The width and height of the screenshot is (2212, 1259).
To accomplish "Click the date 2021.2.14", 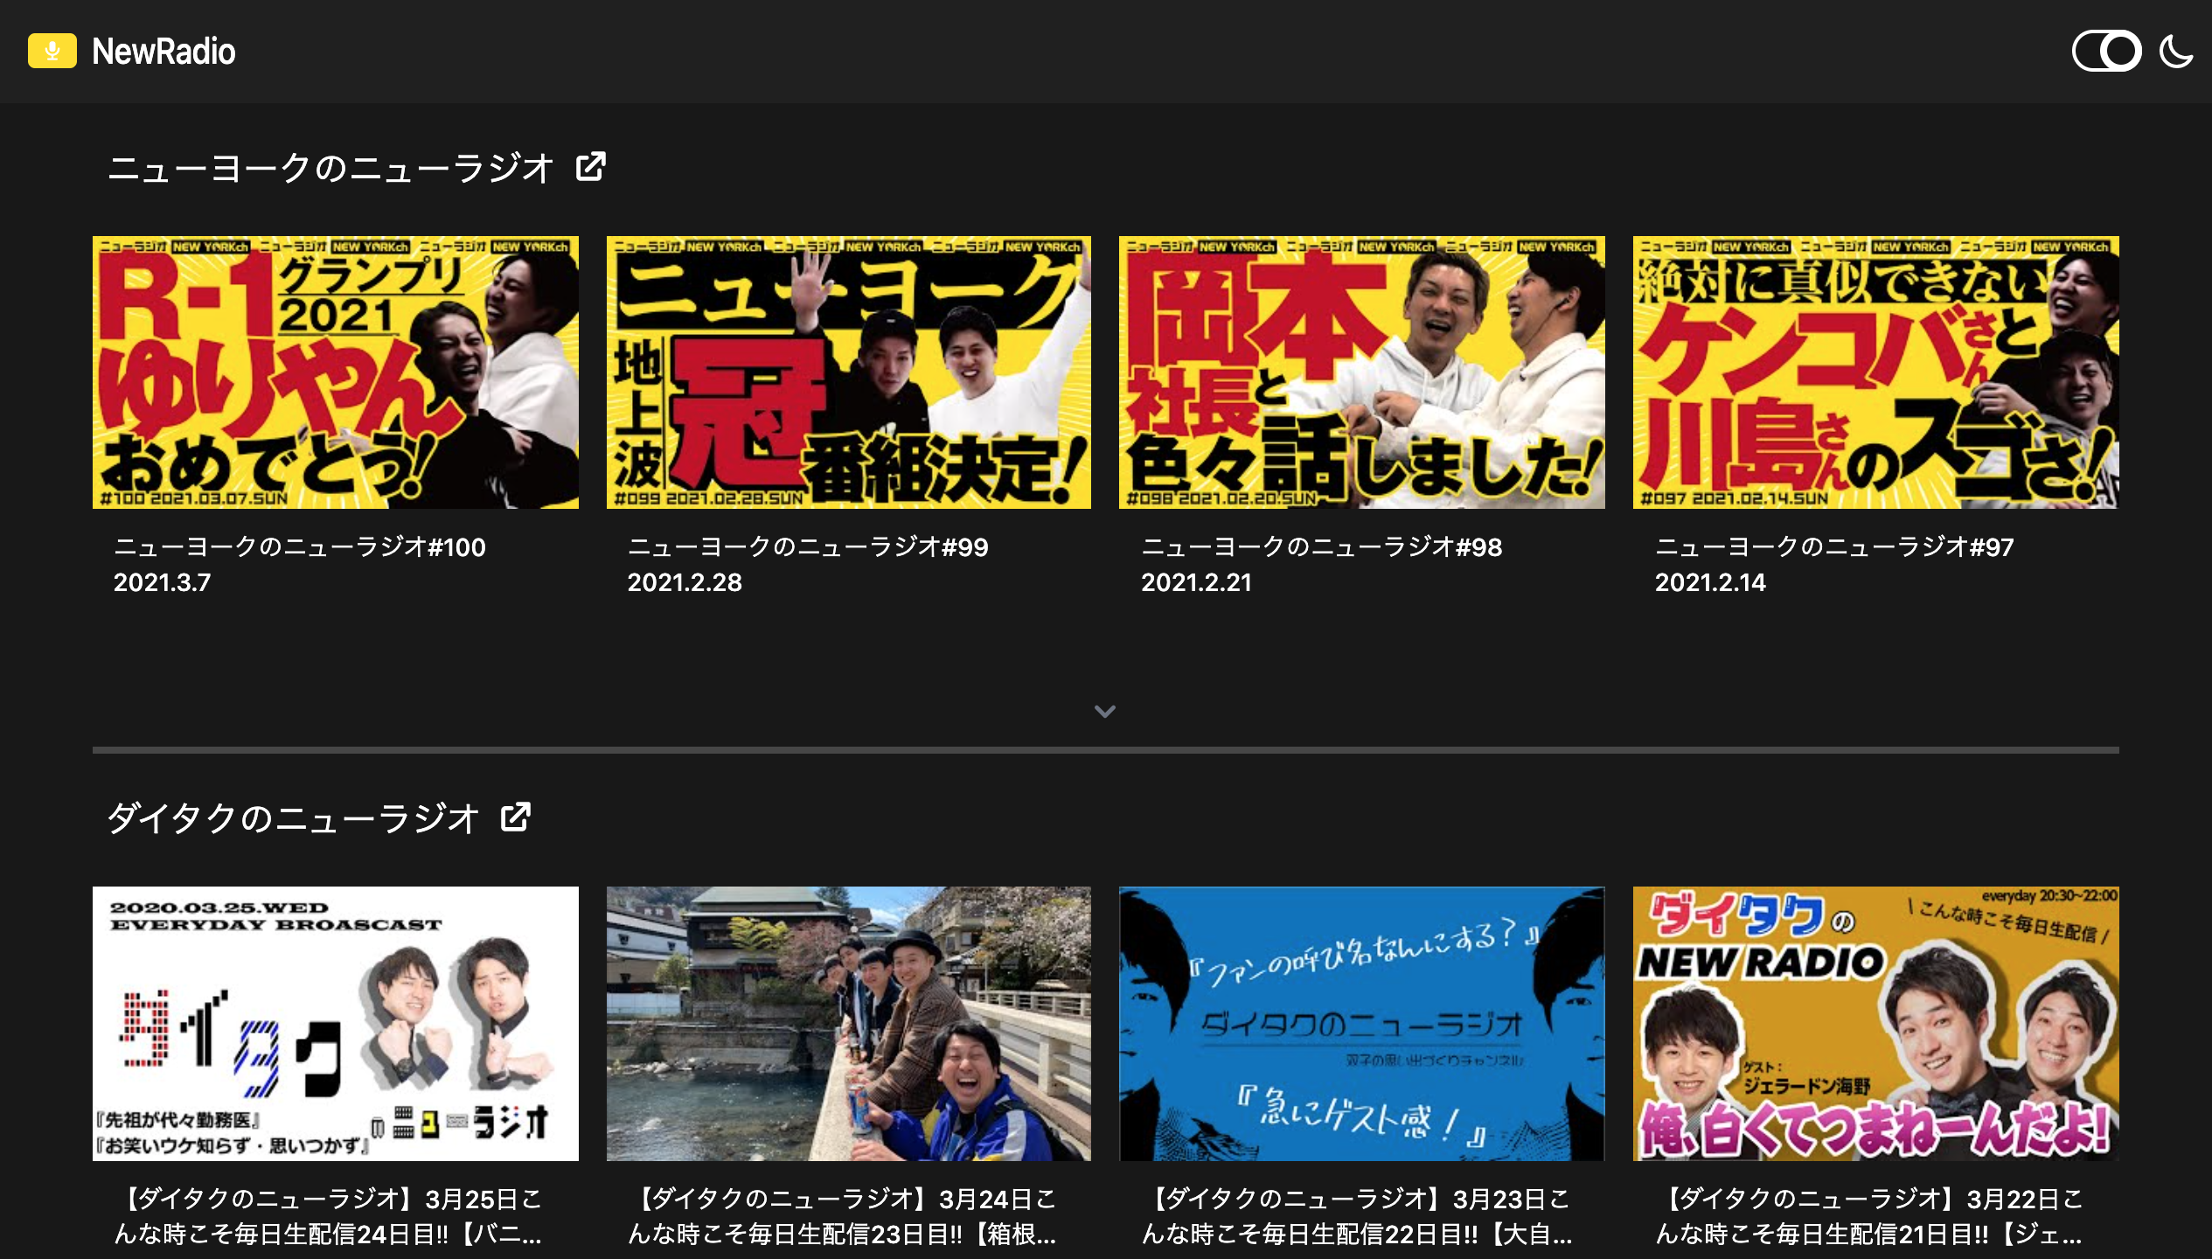I will [1710, 582].
